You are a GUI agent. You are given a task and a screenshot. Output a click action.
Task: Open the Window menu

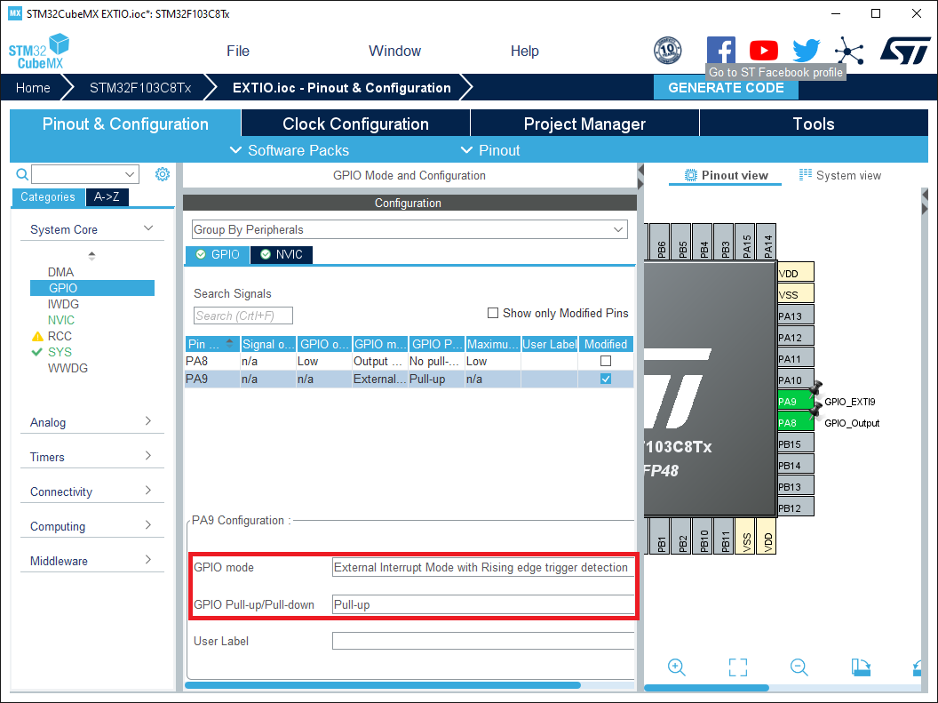pyautogui.click(x=394, y=51)
